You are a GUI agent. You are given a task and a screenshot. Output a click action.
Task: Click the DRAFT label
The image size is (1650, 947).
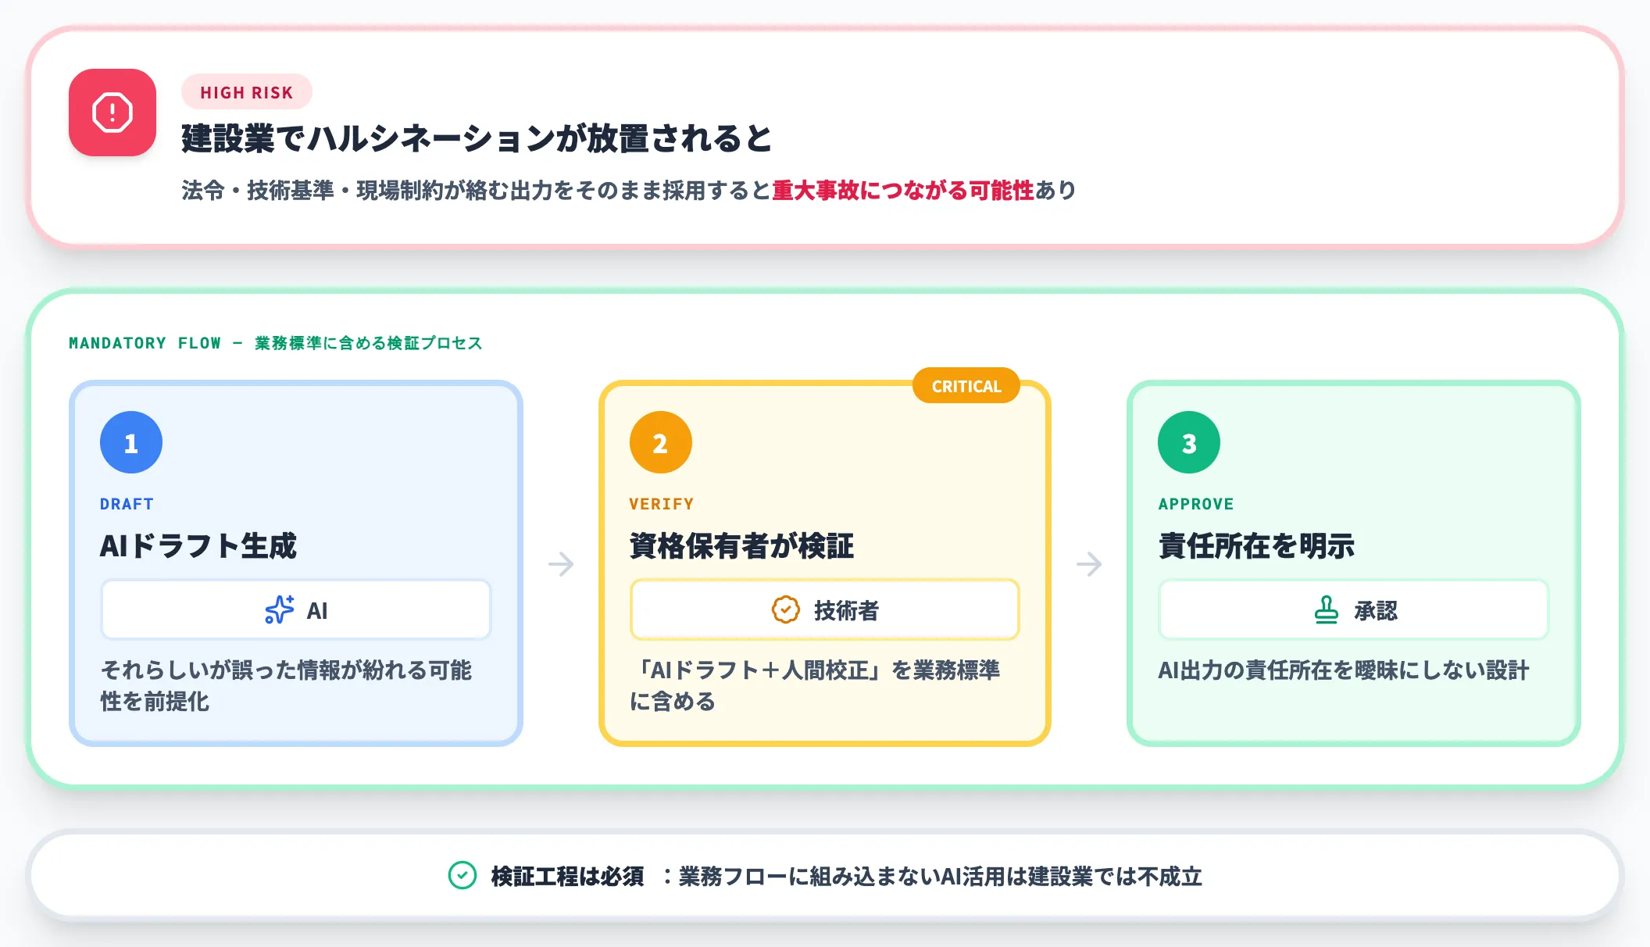127,504
